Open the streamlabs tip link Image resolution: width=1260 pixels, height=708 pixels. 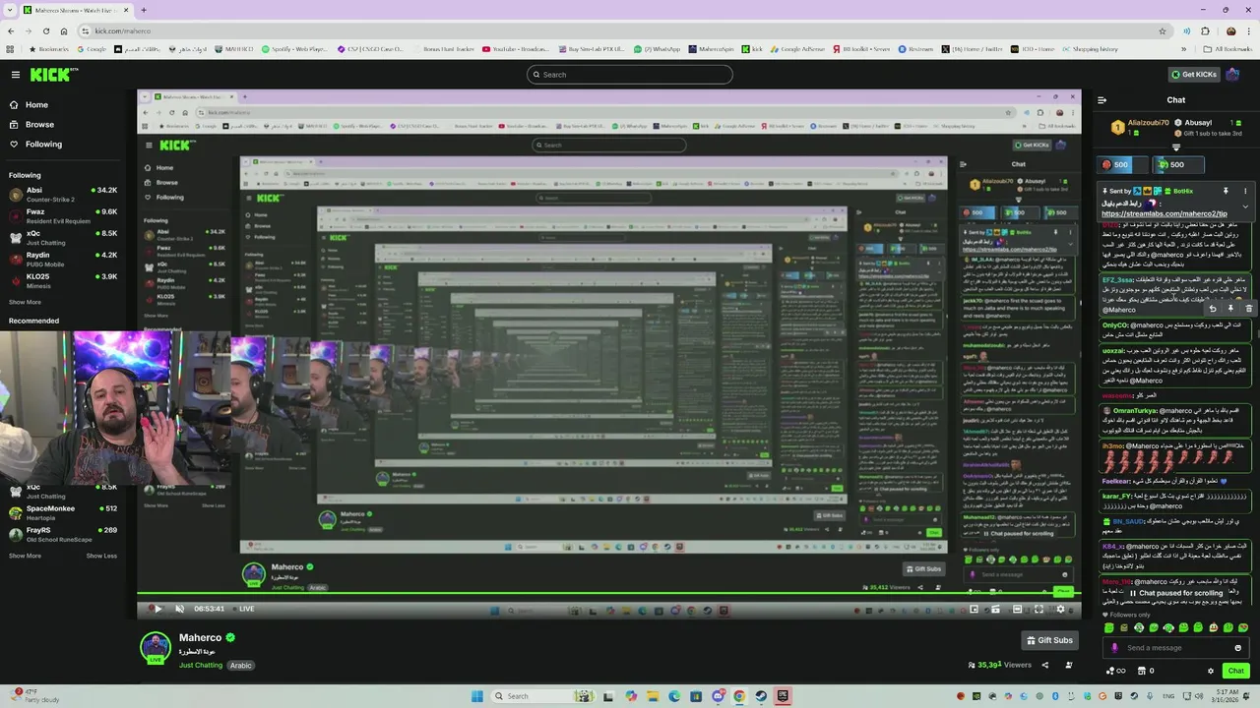point(1164,213)
